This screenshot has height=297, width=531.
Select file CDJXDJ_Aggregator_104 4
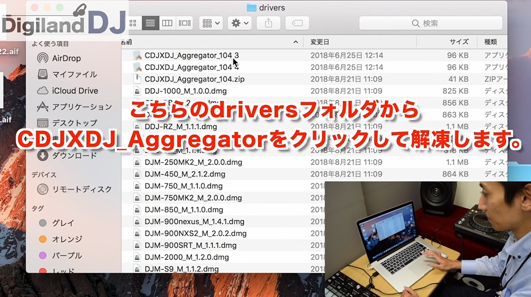point(191,67)
